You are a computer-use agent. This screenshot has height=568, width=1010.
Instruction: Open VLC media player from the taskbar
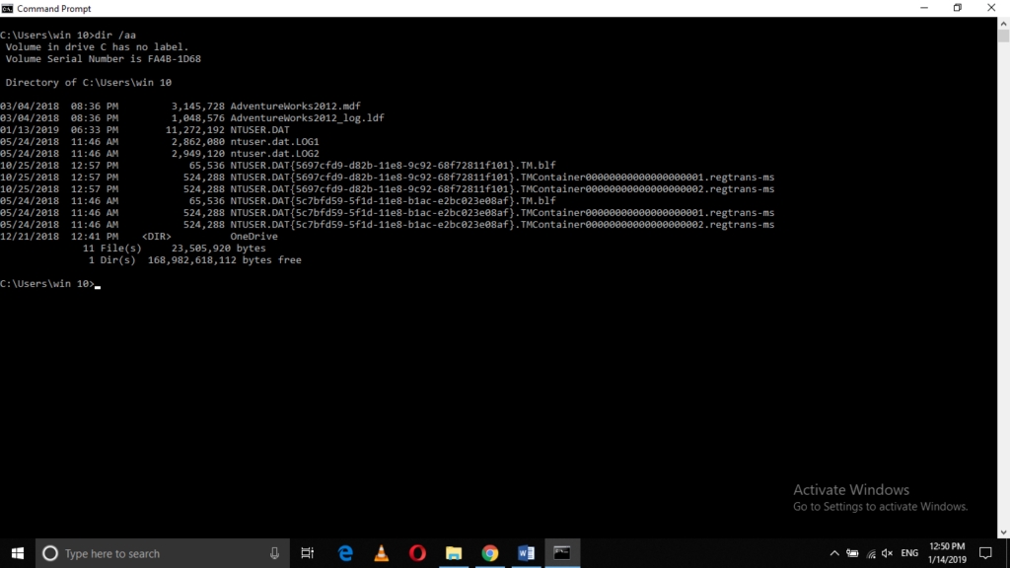[x=382, y=553]
